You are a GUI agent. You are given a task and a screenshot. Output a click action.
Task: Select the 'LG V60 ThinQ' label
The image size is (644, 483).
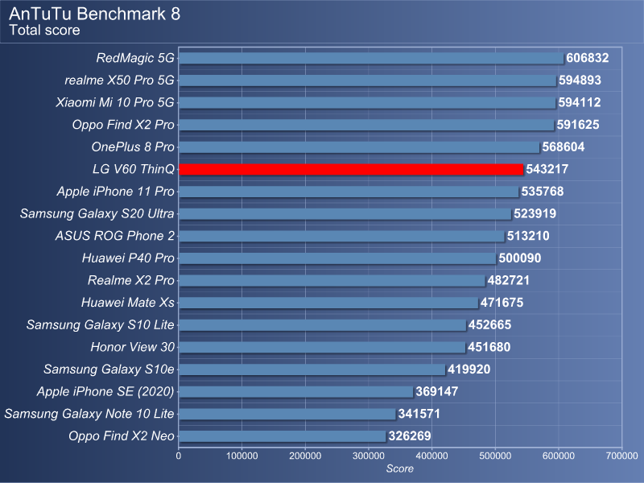tap(134, 169)
